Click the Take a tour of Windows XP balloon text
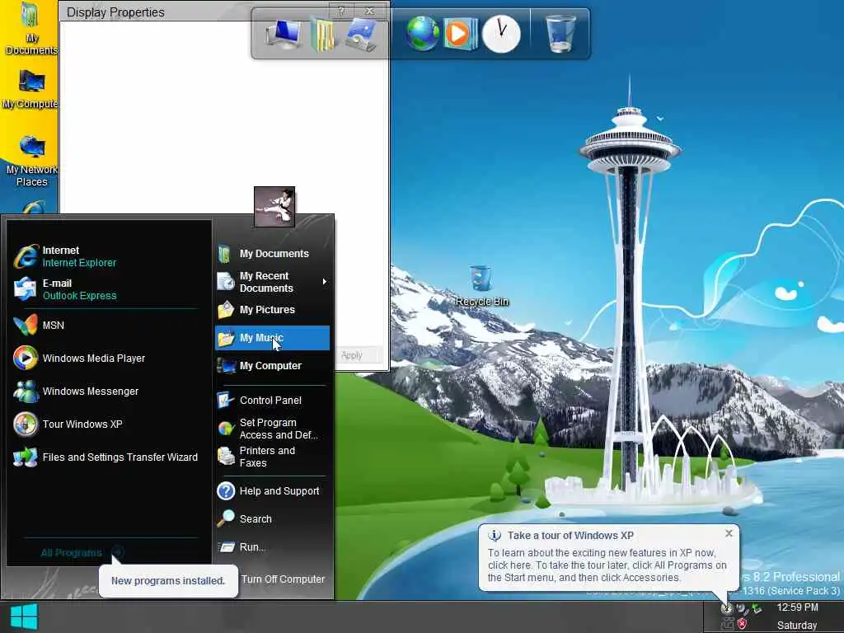This screenshot has width=844, height=633. [x=570, y=536]
